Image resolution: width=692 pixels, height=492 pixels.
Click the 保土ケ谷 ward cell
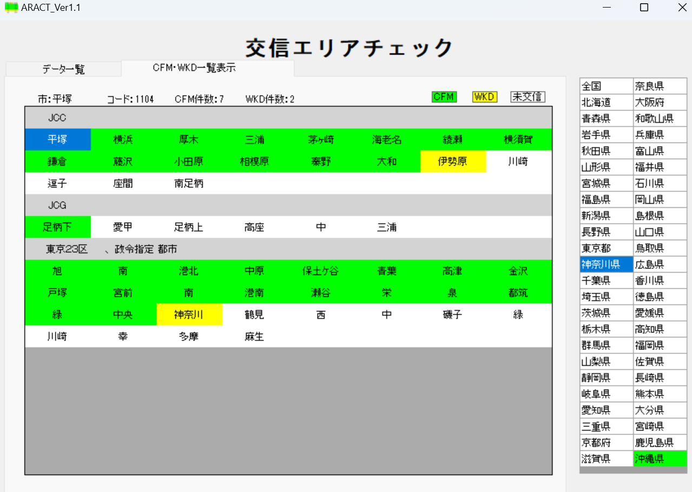point(321,271)
